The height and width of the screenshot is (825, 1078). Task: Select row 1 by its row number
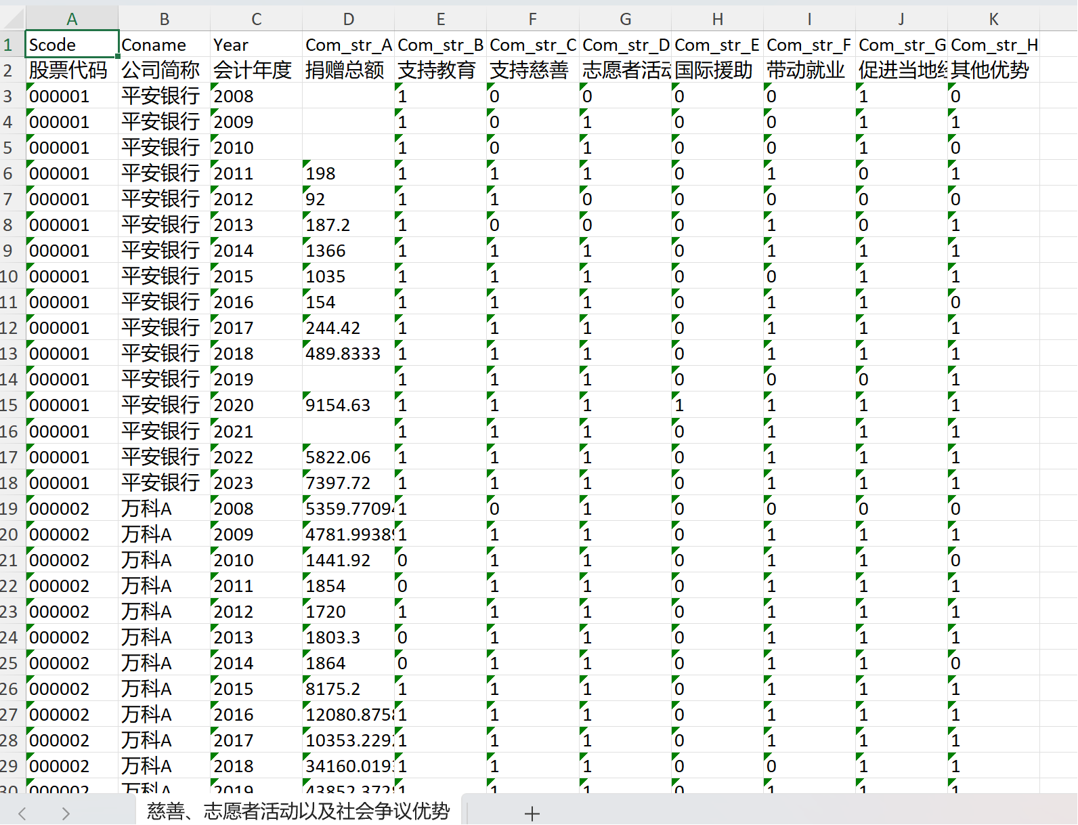12,45
